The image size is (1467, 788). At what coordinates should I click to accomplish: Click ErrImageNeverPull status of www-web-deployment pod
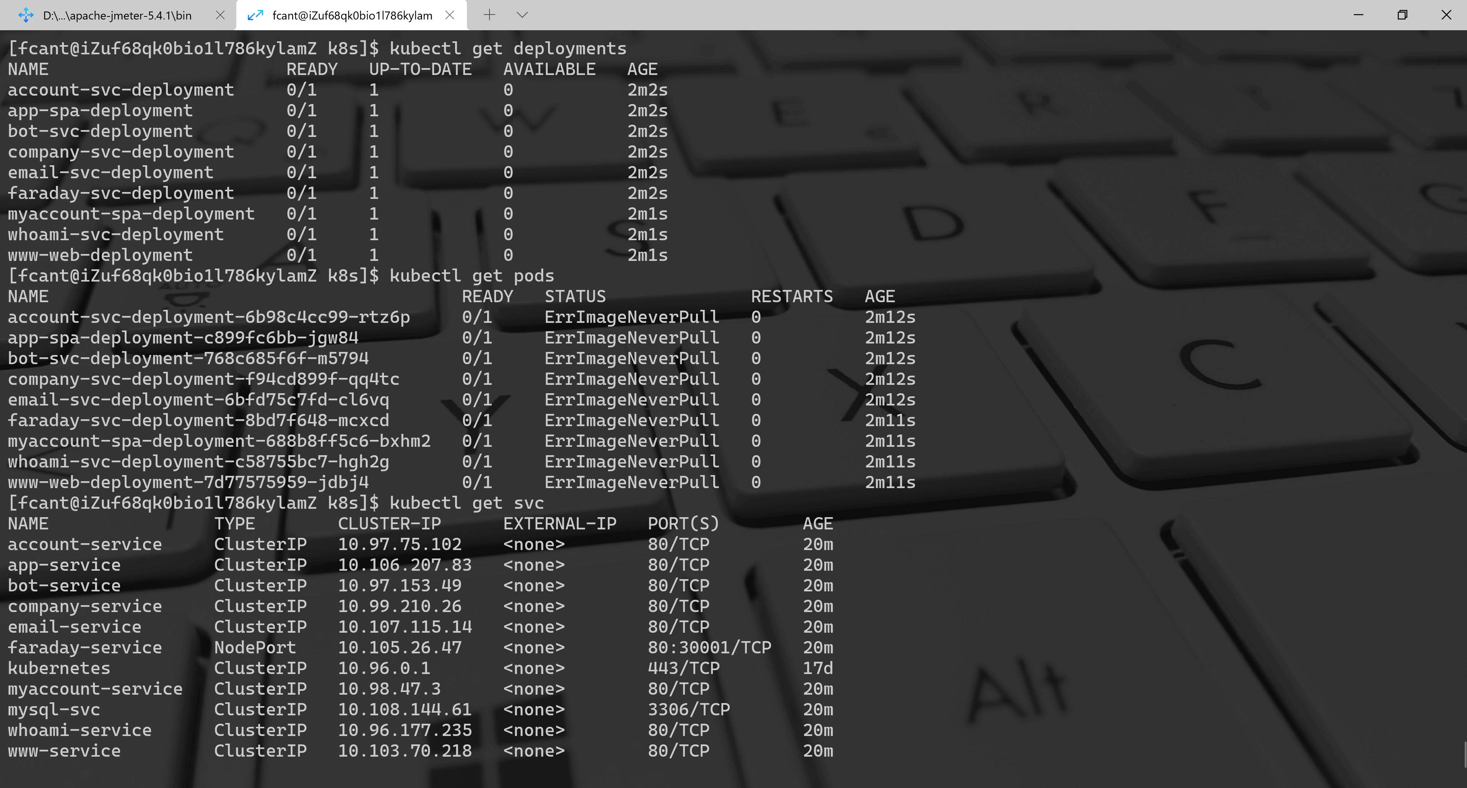[631, 483]
